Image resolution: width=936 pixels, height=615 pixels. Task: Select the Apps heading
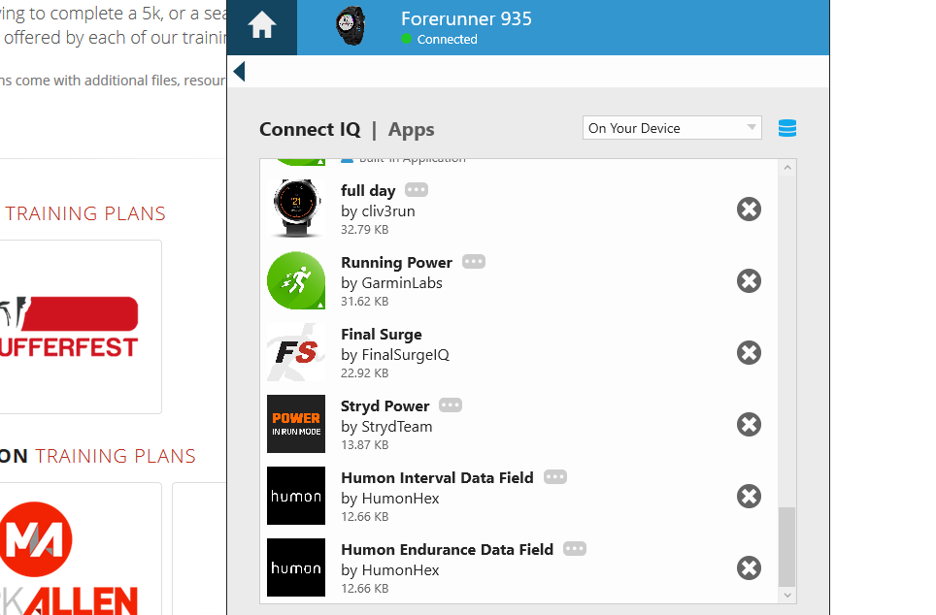point(411,129)
